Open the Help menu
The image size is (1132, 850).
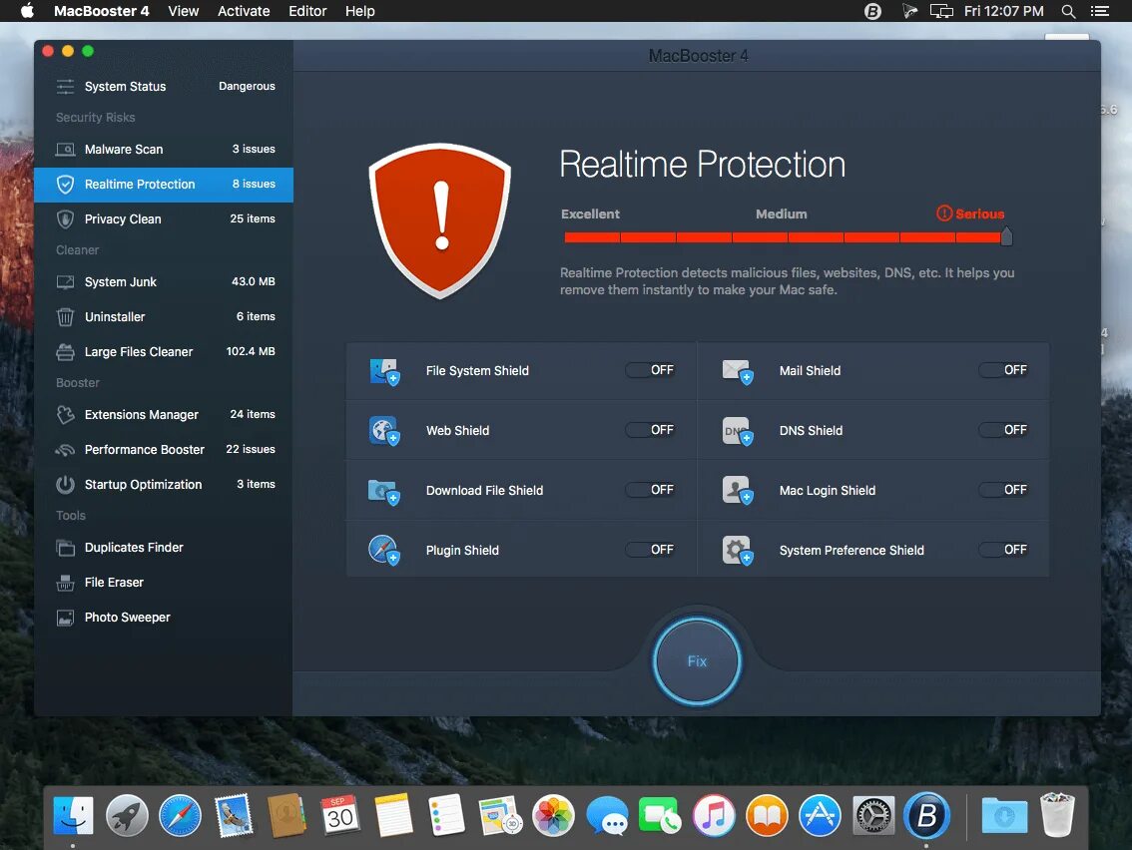click(359, 11)
